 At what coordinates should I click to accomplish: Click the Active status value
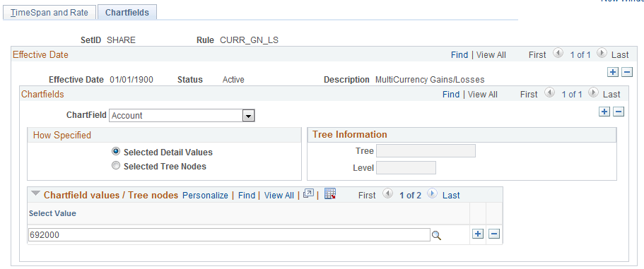click(233, 80)
